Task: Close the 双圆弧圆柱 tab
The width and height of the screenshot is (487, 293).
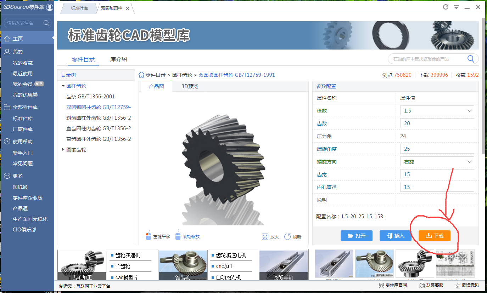Action: 128,8
